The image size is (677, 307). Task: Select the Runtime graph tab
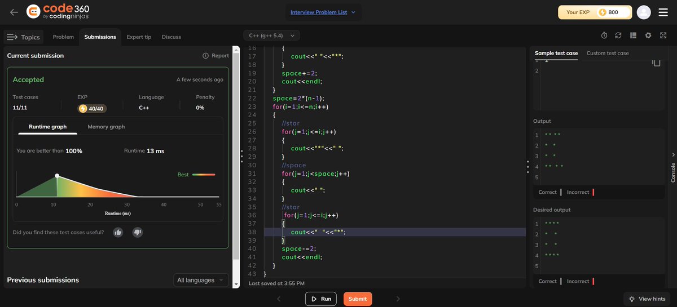tap(47, 127)
